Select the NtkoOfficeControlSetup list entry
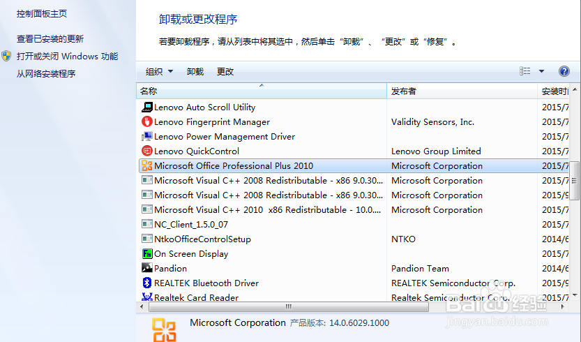The image size is (581, 342). pos(202,239)
